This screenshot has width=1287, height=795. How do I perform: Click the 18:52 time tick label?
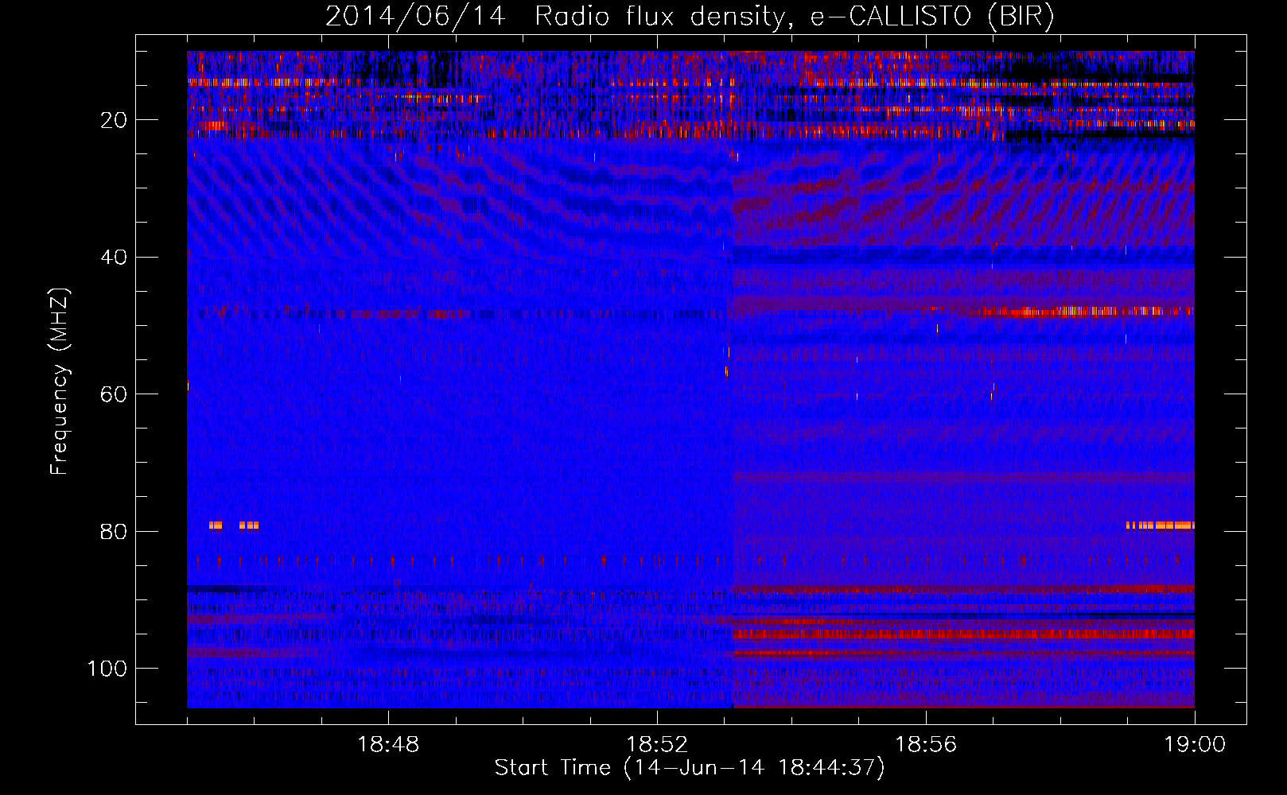coord(657,745)
